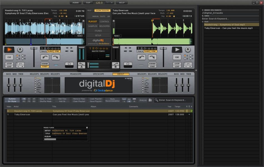This screenshot has width=264, height=167.
Task: Start playback on the right deck
Action: 177,49
